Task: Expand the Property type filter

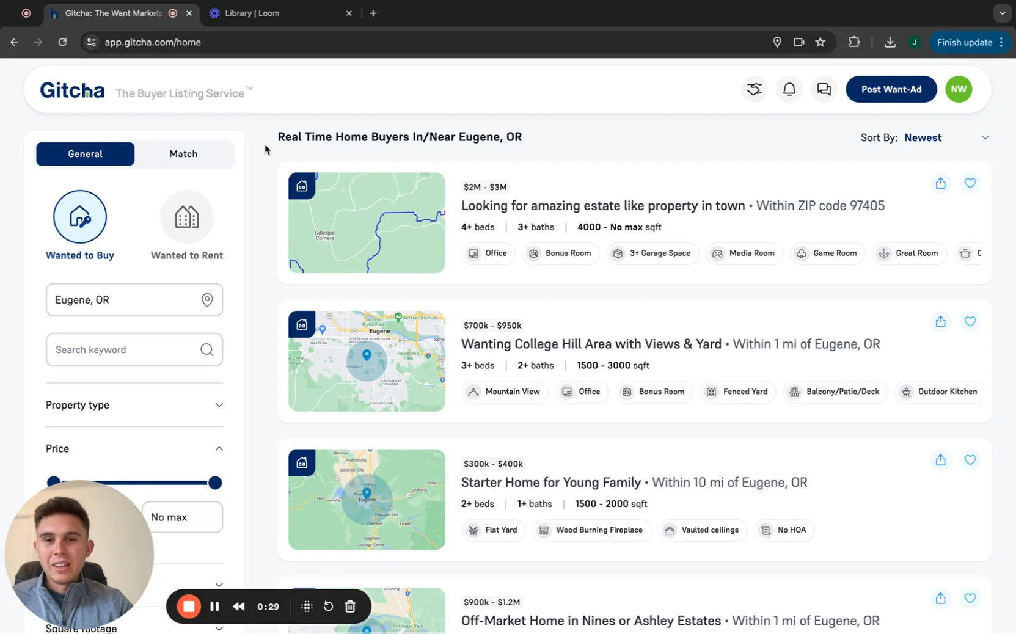Action: click(x=134, y=405)
